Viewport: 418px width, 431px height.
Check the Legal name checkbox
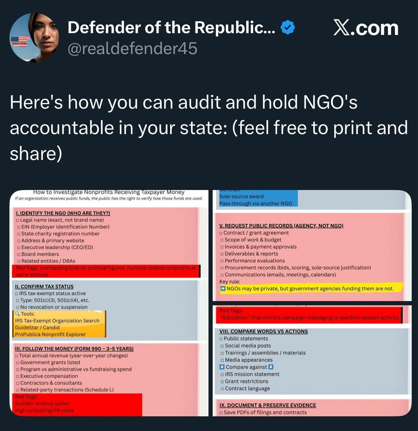pos(17,220)
